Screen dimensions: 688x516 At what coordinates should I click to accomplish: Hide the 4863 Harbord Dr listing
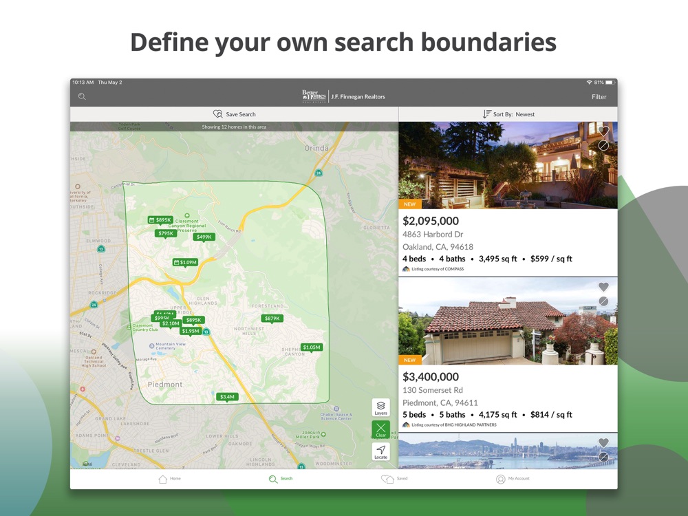pos(603,146)
